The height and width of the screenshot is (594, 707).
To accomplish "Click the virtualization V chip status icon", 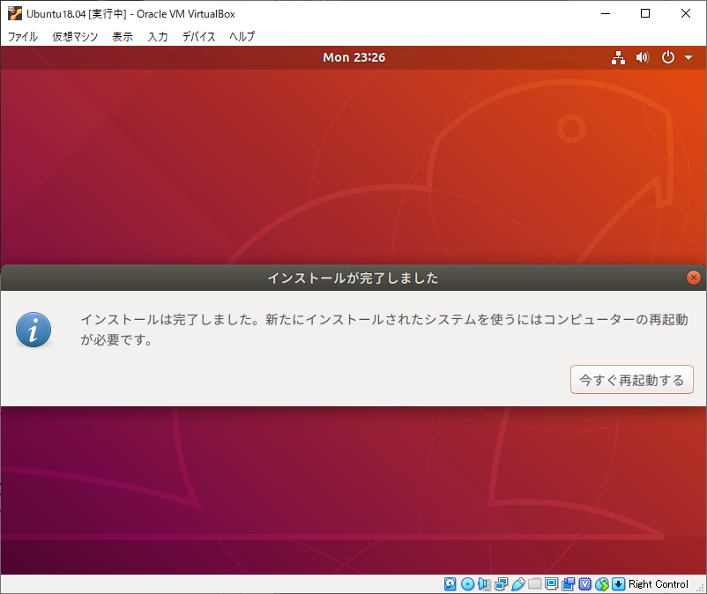I will click(584, 584).
